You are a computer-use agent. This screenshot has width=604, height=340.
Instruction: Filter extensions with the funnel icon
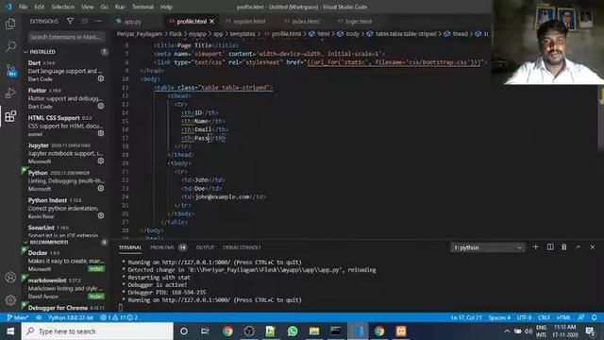pos(70,21)
